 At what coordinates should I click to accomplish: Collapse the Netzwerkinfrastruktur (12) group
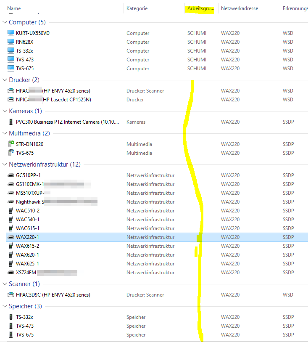5,164
